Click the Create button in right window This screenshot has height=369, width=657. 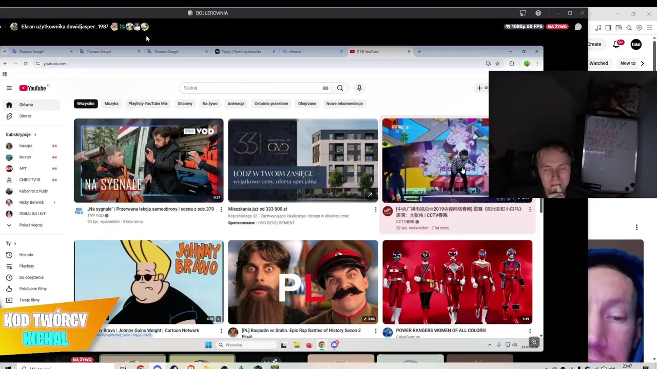point(594,44)
